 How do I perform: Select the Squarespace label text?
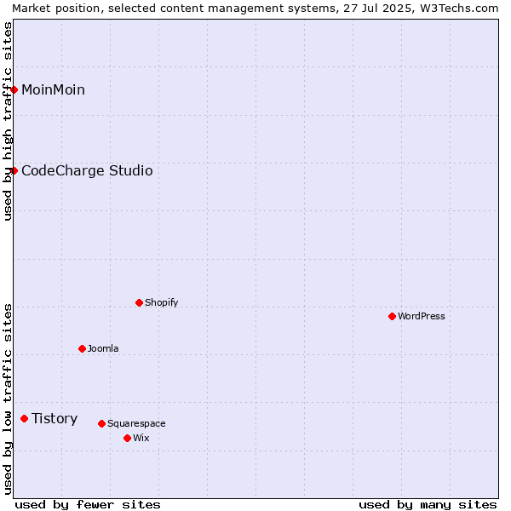pyautogui.click(x=136, y=423)
